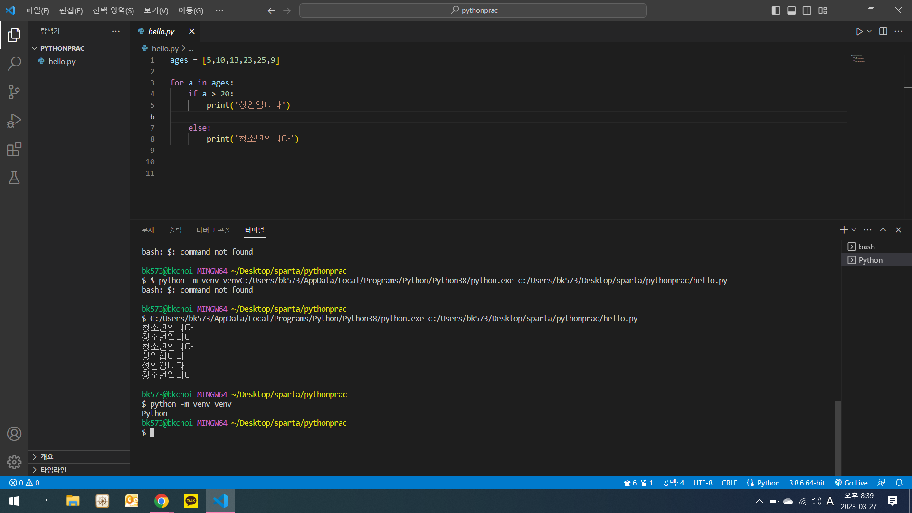Start Go Live server from status bar

tap(851, 483)
